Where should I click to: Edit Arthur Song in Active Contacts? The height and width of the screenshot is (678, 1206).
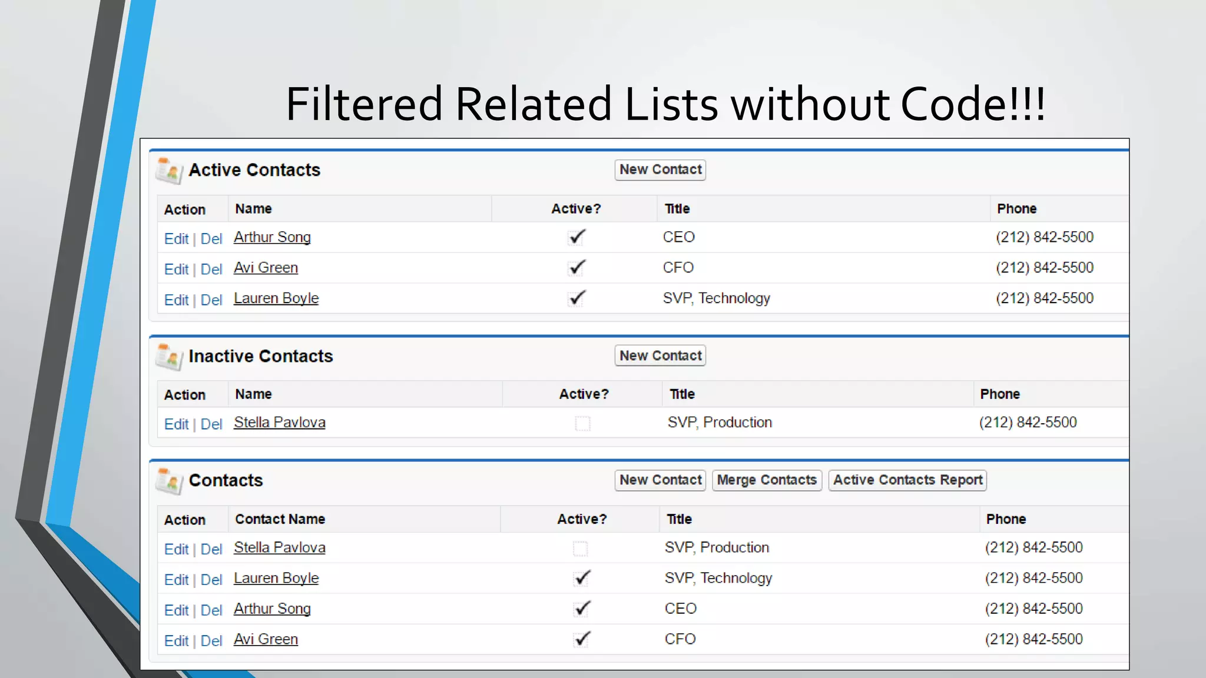click(176, 239)
